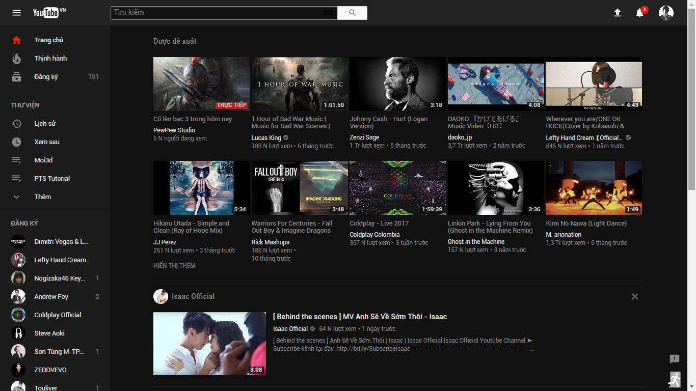Click the search magnifier button
Screen dimensions: 696x391
coord(352,13)
